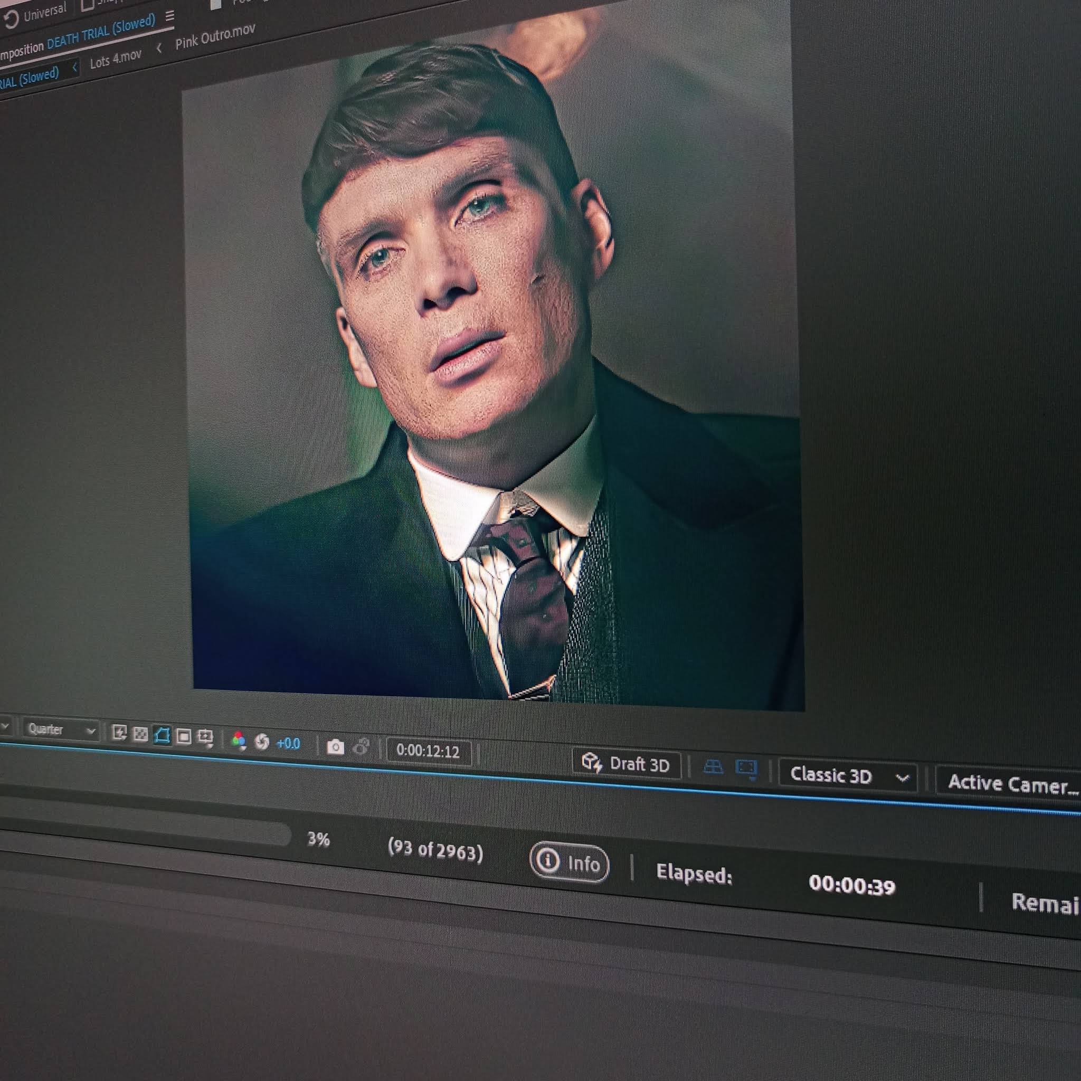Click the Region of Interest icon
The width and height of the screenshot is (1081, 1081).
coord(184,737)
